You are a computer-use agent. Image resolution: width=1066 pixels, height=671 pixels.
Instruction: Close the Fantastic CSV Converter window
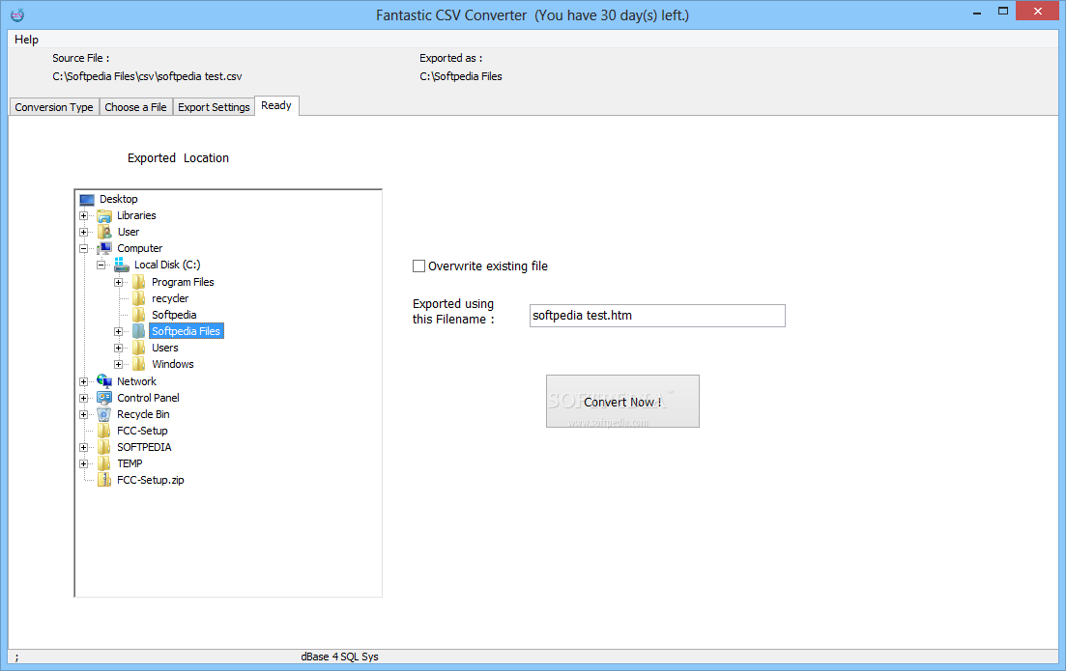click(x=1038, y=11)
